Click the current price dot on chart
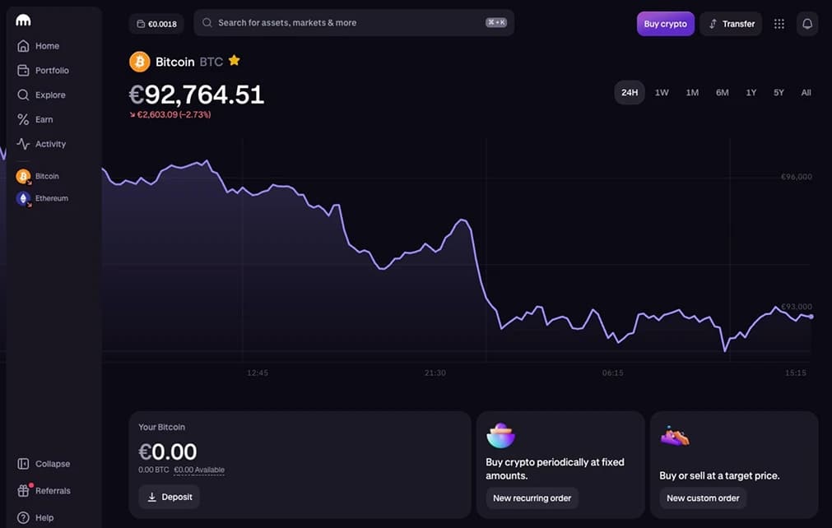Image resolution: width=832 pixels, height=528 pixels. coord(811,317)
